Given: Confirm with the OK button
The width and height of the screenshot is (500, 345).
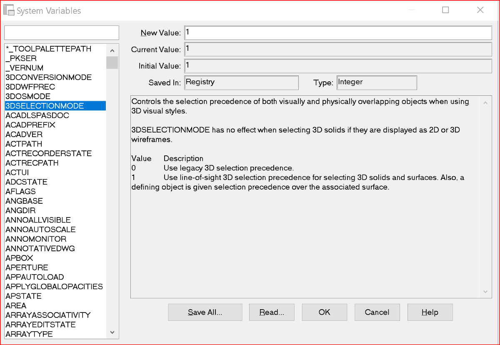Looking at the screenshot, I should coord(324,312).
